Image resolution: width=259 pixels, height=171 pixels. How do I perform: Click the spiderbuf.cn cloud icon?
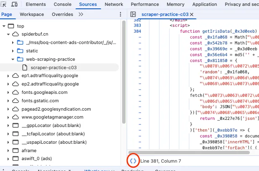coord(16,34)
